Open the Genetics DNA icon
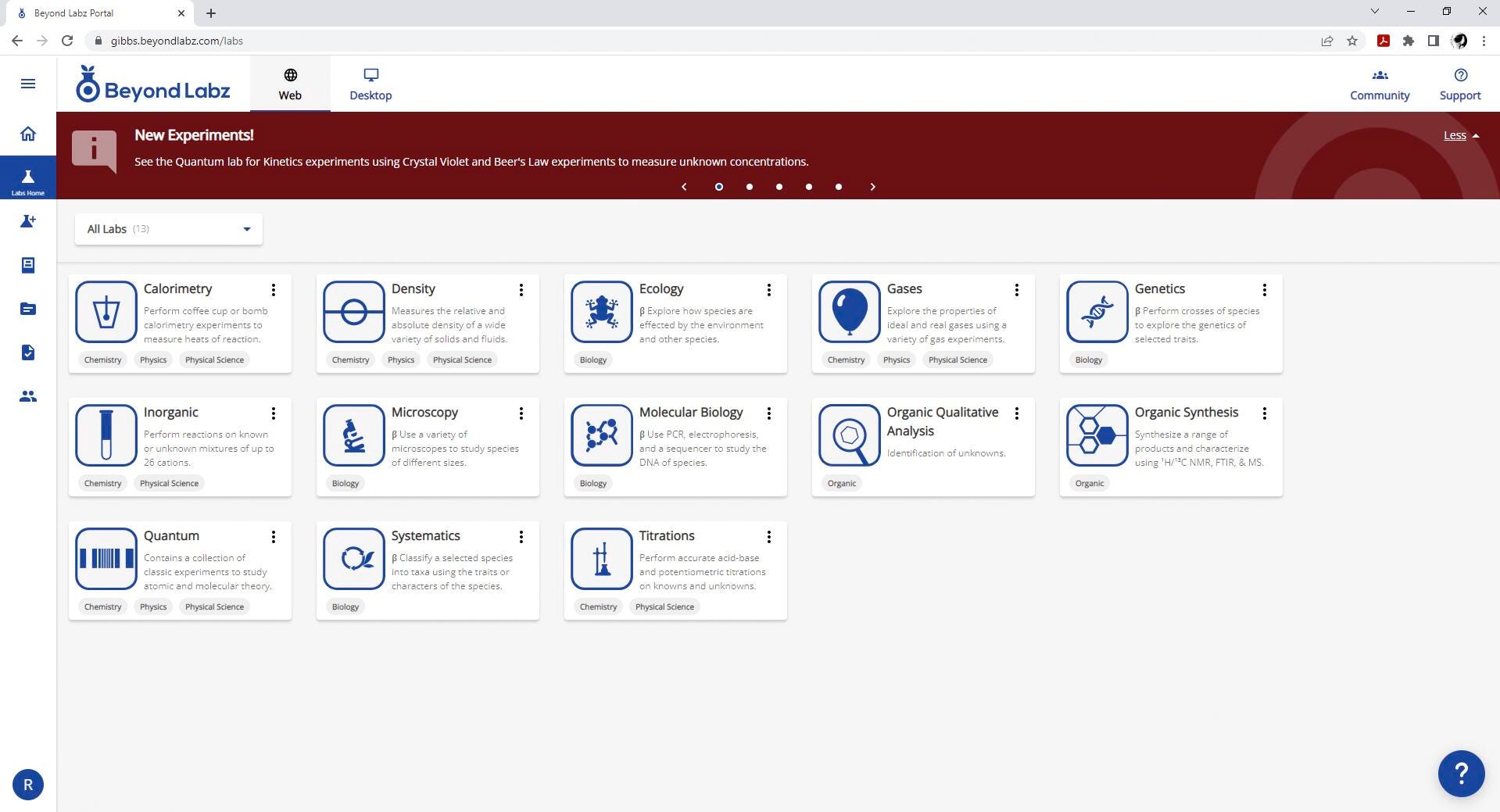This screenshot has height=812, width=1500. (x=1097, y=312)
